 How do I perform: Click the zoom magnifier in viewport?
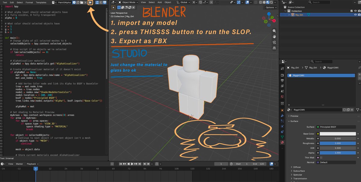(274, 31)
